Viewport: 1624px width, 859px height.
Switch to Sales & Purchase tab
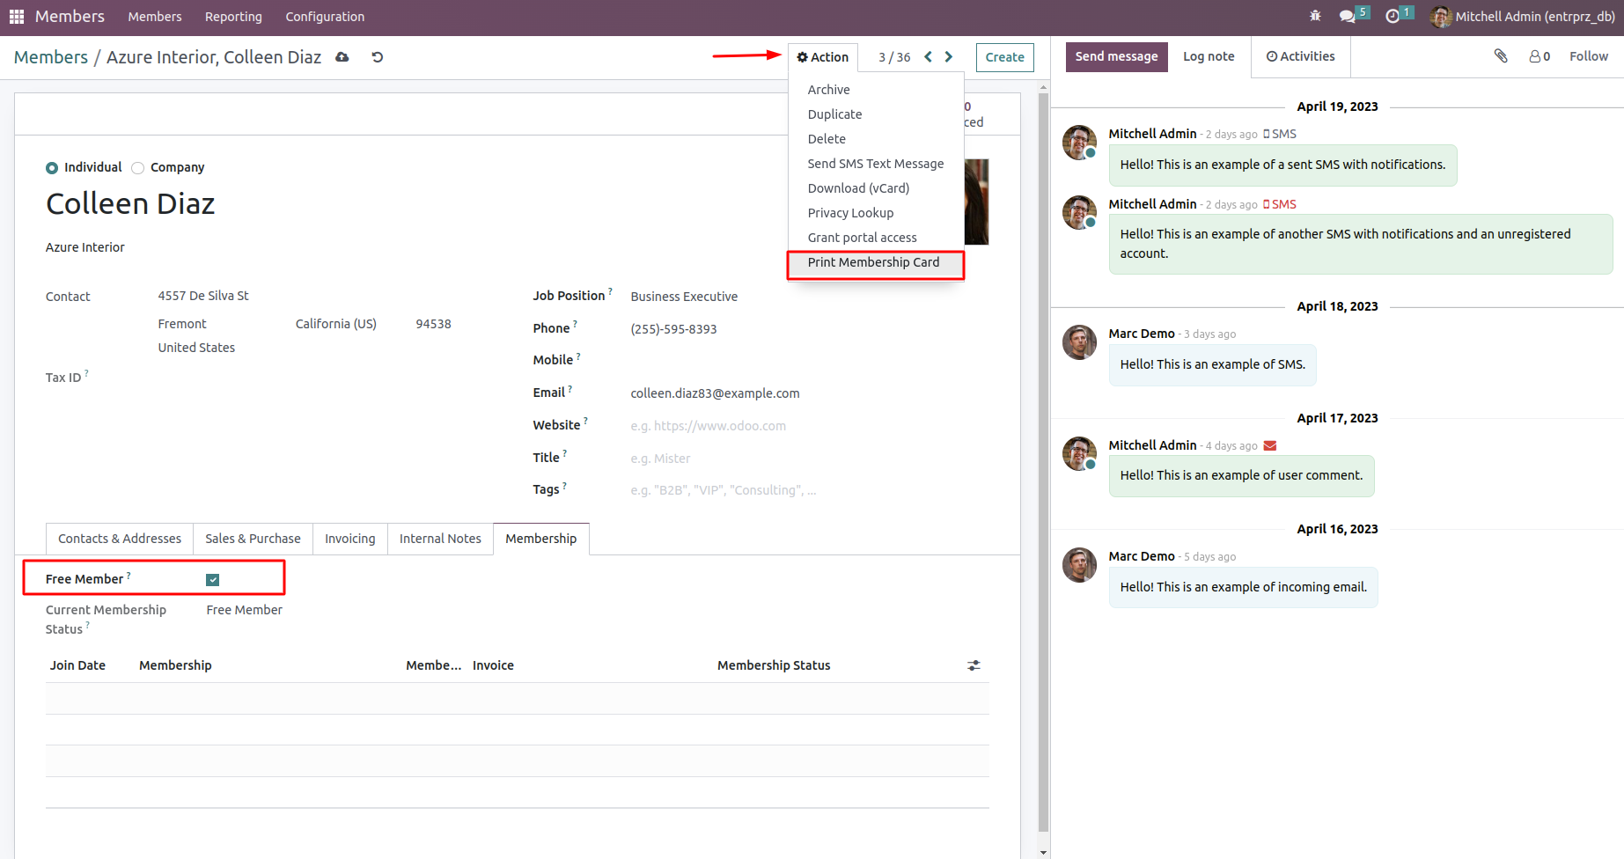[253, 539]
